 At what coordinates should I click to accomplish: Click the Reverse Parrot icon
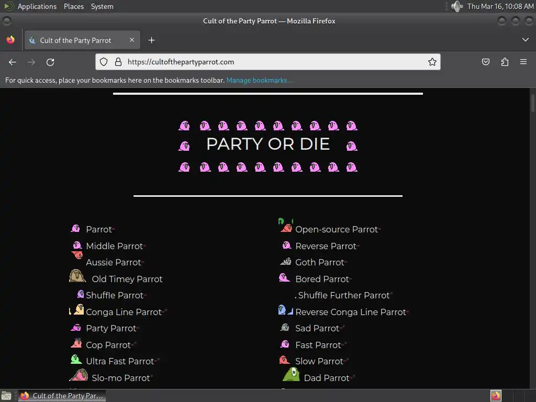(286, 245)
